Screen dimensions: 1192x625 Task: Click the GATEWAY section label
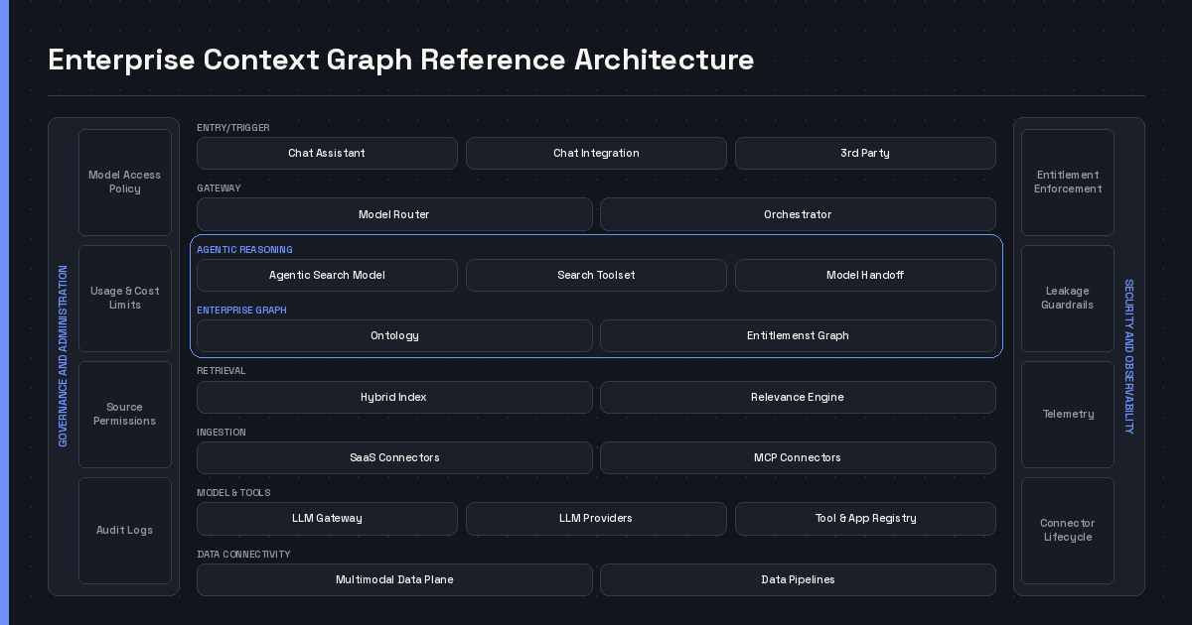[x=219, y=188]
